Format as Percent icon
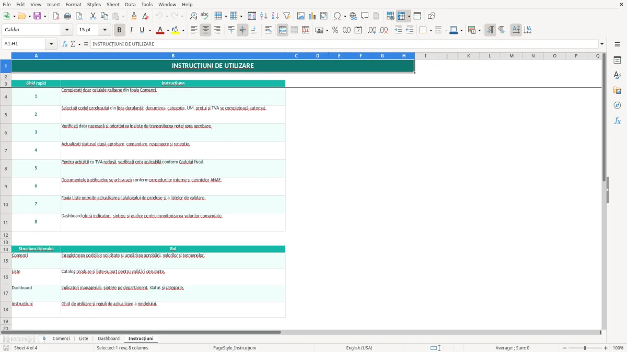Image resolution: width=627 pixels, height=352 pixels. point(335,30)
